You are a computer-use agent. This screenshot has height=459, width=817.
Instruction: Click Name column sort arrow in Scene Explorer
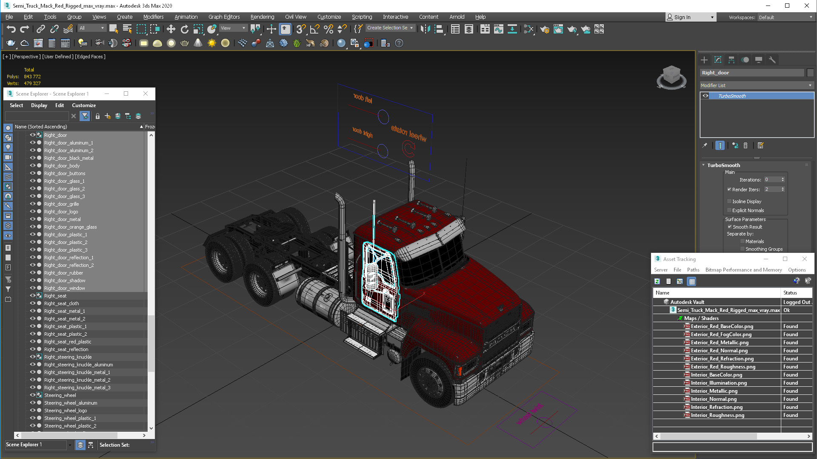point(141,127)
